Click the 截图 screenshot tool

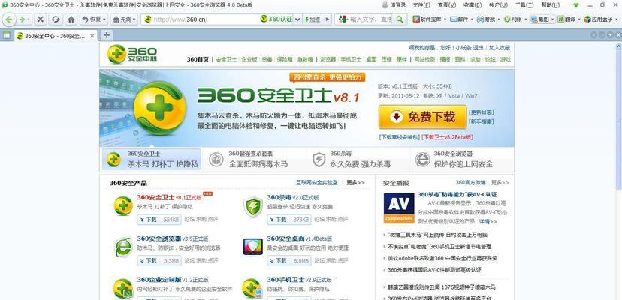540,19
